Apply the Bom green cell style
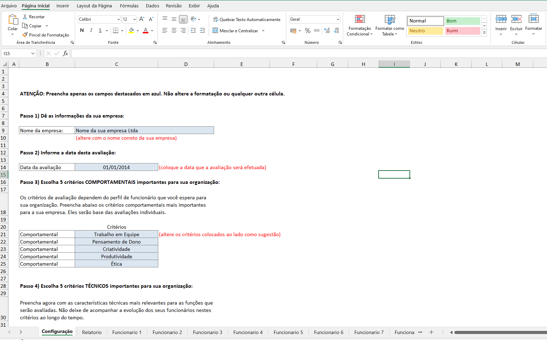 pyautogui.click(x=462, y=21)
